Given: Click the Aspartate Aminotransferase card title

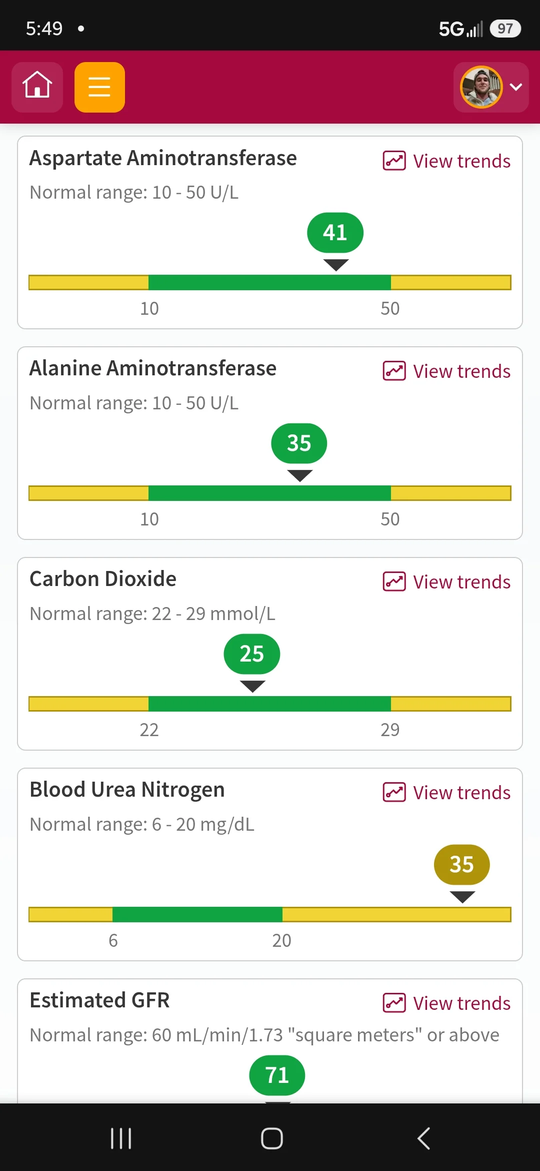Looking at the screenshot, I should click(163, 158).
